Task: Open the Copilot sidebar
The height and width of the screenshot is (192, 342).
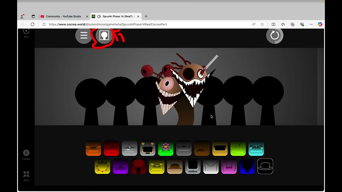Action: 320,24
